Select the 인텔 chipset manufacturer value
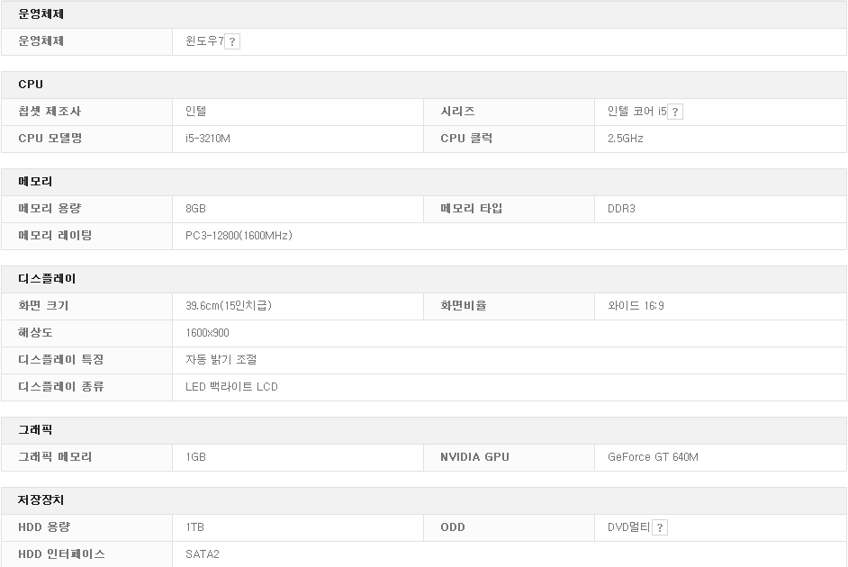Screen dimensions: 848x567 [x=196, y=112]
